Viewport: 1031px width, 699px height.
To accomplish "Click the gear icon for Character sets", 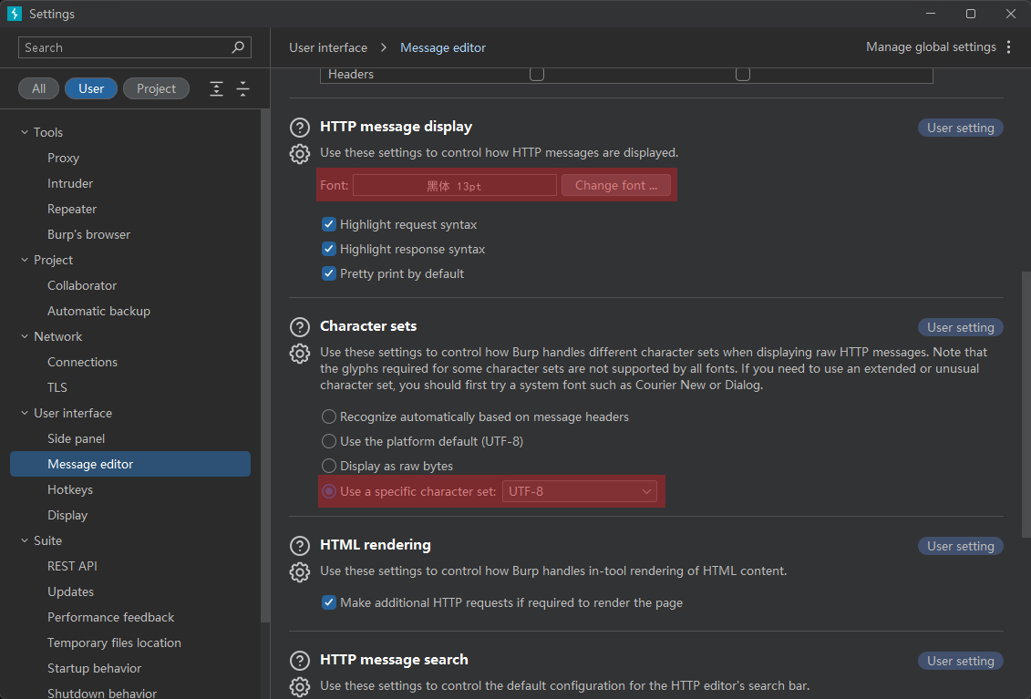I will pyautogui.click(x=300, y=353).
